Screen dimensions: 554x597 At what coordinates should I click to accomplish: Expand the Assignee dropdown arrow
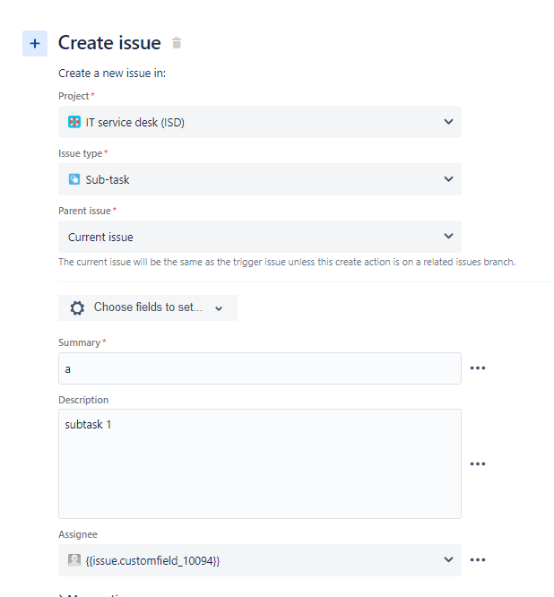click(448, 560)
